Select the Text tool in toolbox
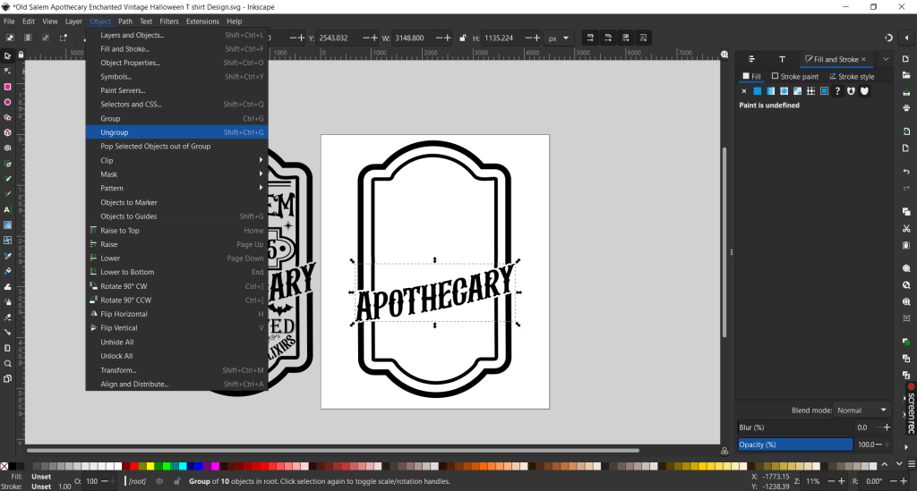Viewport: 917px width, 491px height. pos(7,209)
